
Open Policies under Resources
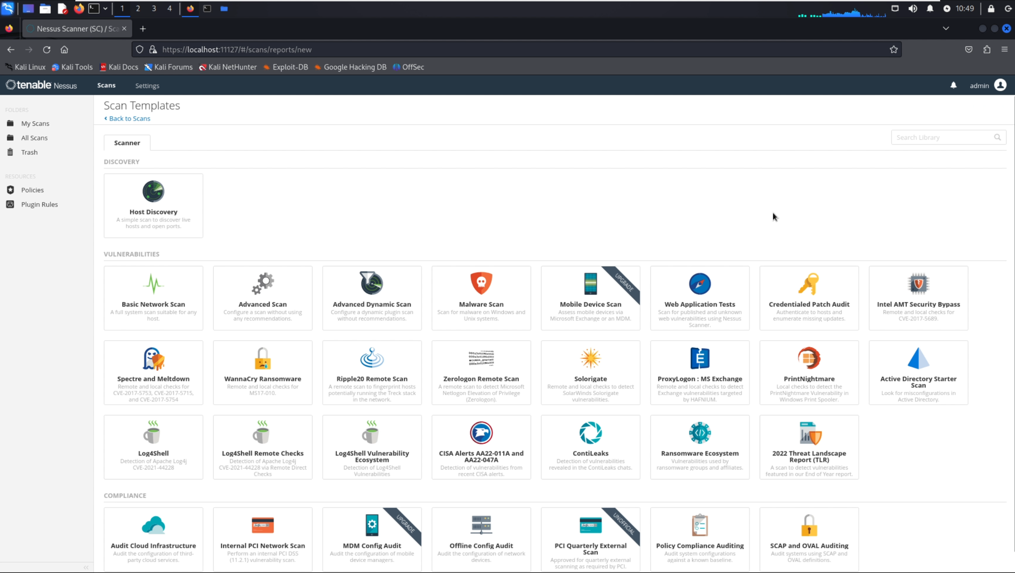(32, 189)
